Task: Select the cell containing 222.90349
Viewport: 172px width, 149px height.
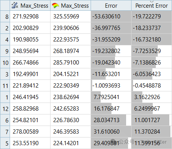Action: click(x=71, y=86)
